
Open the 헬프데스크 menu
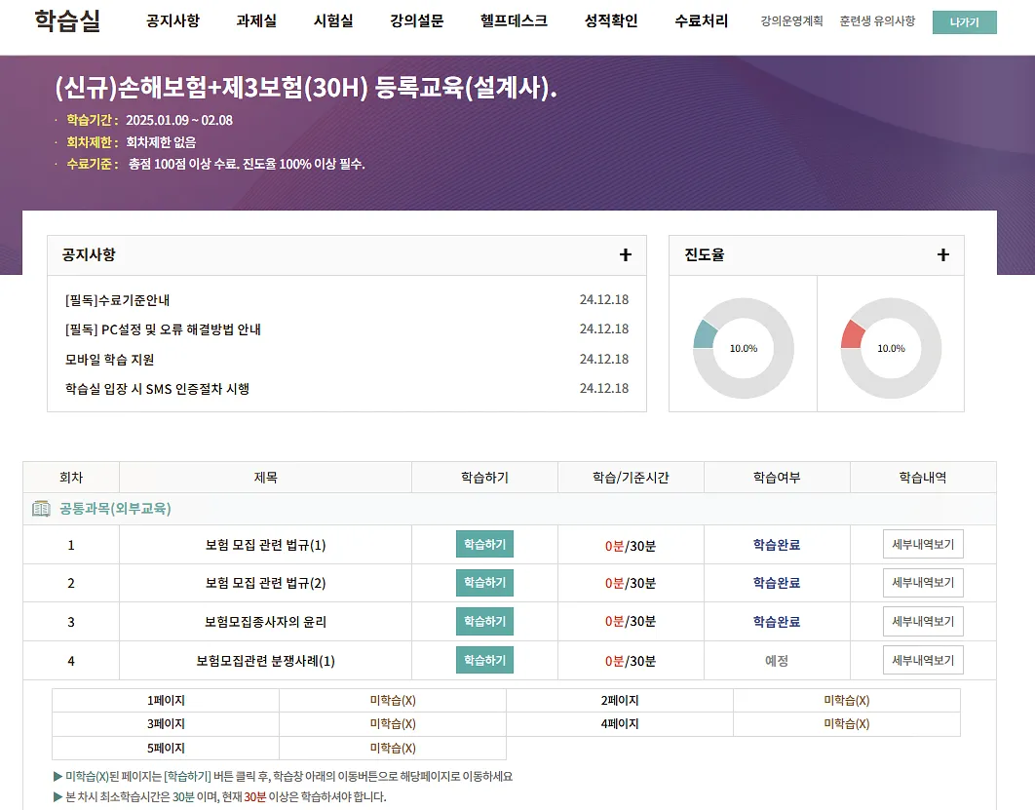tap(512, 19)
